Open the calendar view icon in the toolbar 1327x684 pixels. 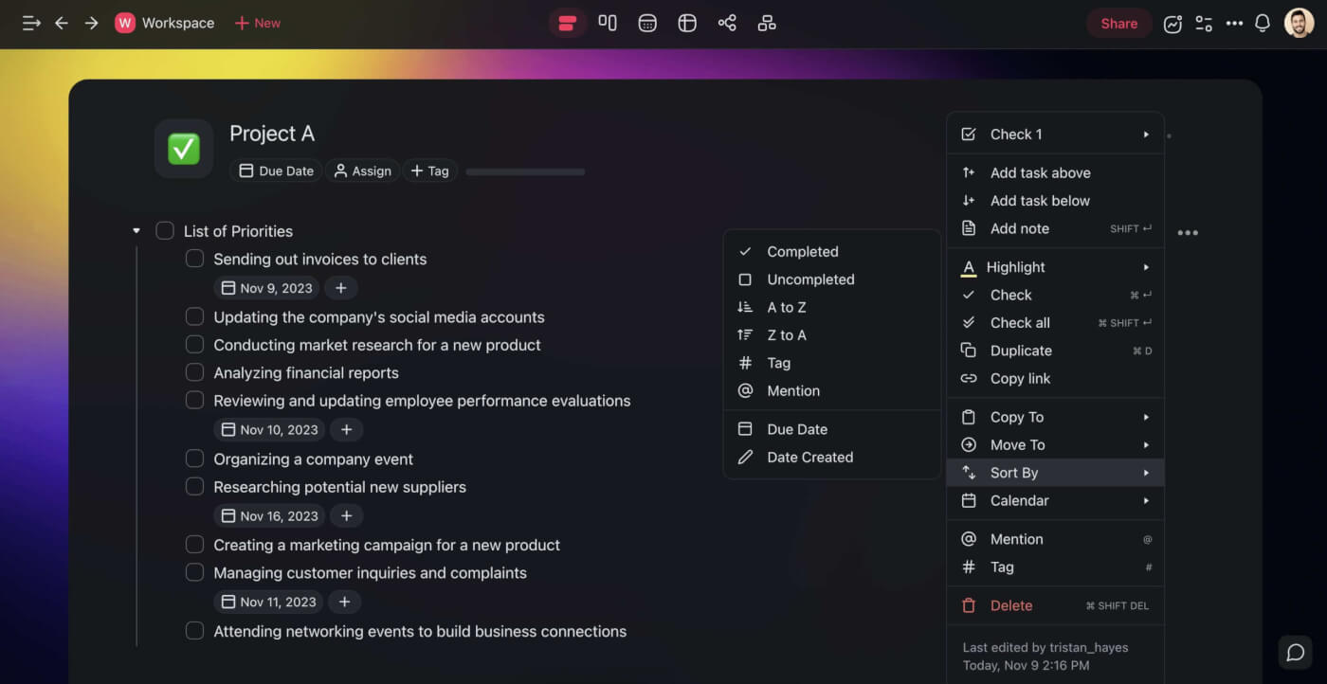coord(647,23)
